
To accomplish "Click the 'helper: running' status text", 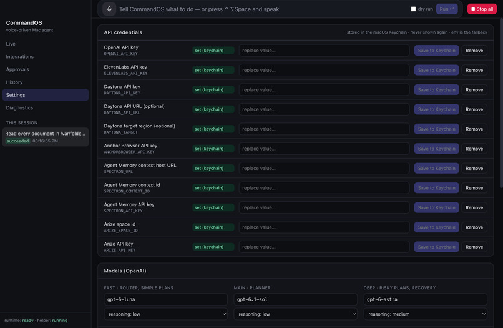I will point(52,321).
